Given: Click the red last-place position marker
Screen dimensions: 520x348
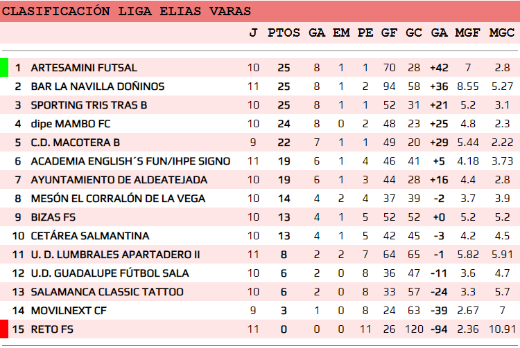Looking at the screenshot, I should (4, 329).
